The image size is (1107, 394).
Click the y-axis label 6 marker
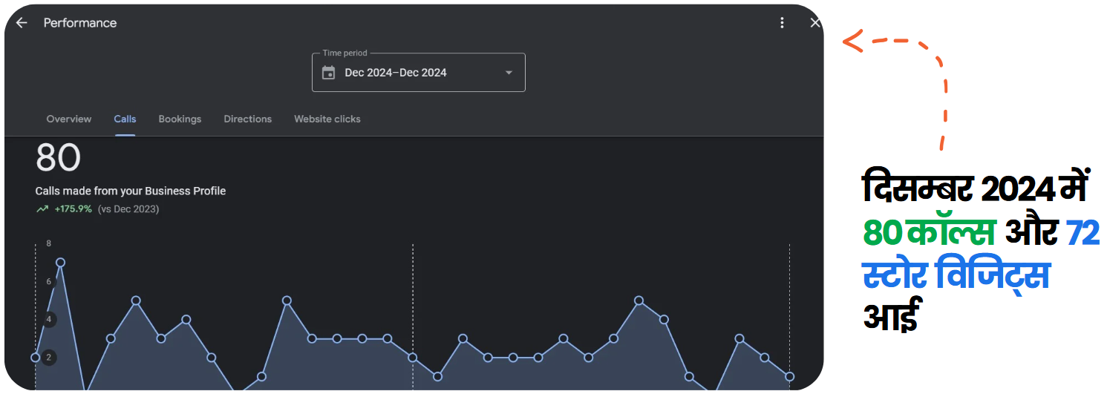tap(49, 282)
